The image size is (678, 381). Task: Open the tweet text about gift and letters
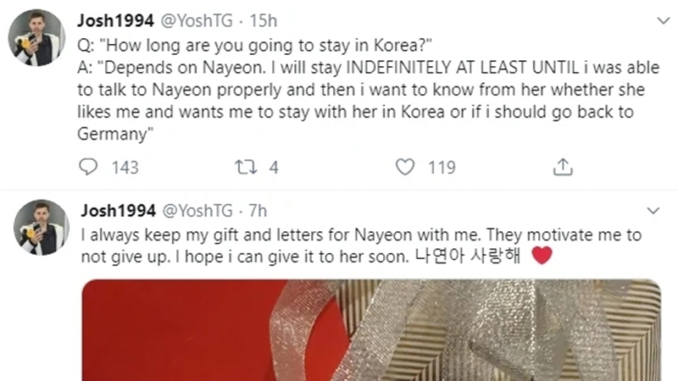pos(339,245)
